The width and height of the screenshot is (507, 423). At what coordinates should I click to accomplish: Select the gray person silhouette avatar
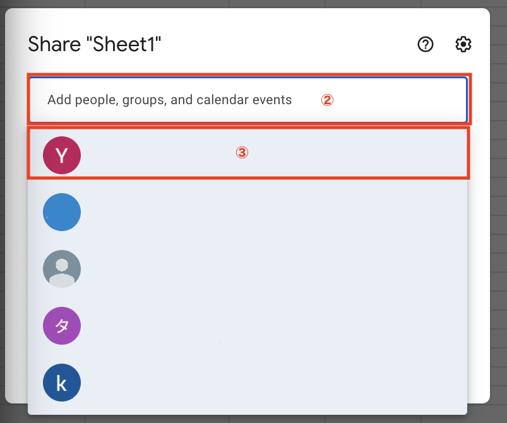pos(61,269)
